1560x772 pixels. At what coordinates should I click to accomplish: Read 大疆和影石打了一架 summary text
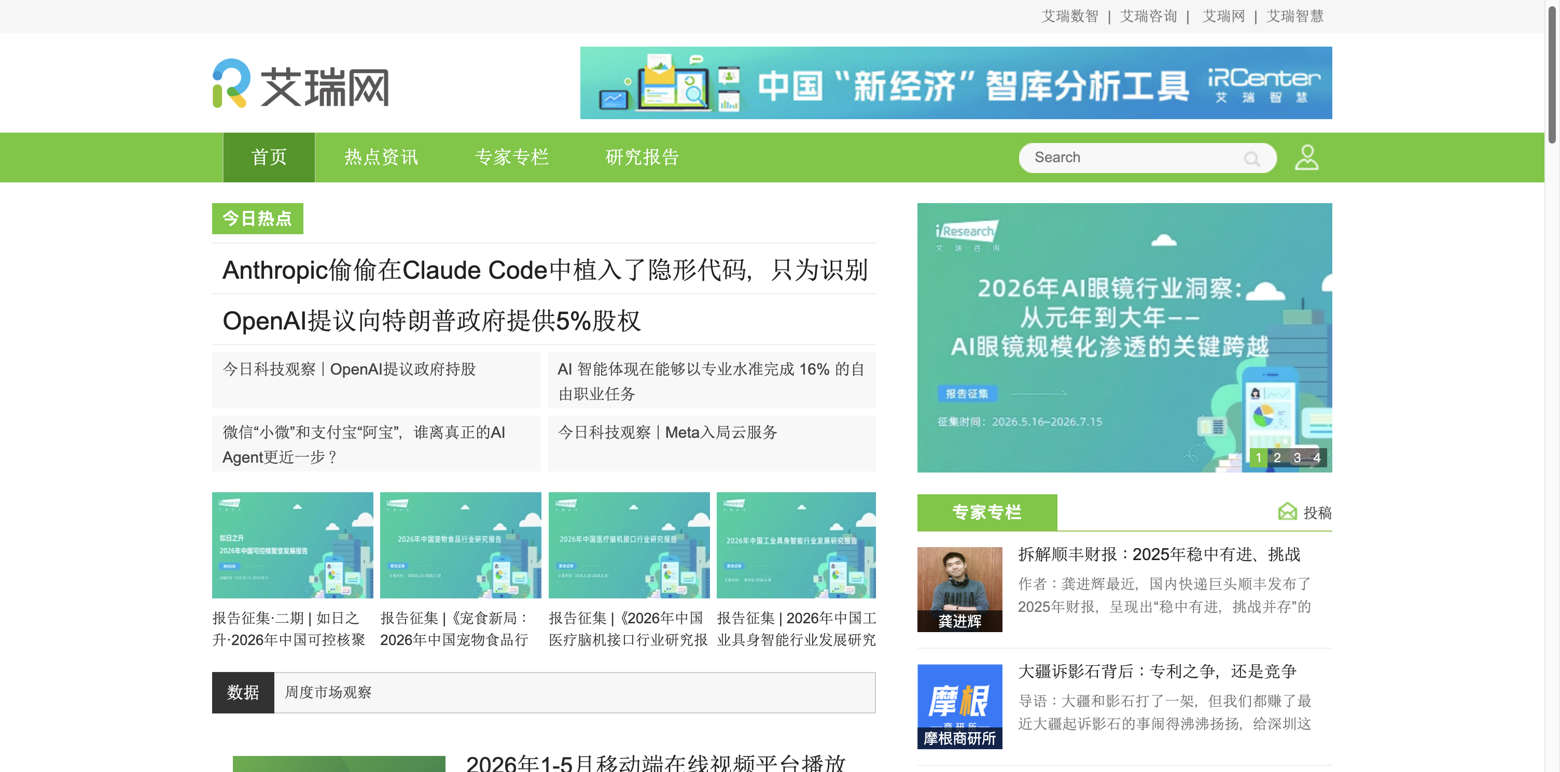[x=1164, y=712]
